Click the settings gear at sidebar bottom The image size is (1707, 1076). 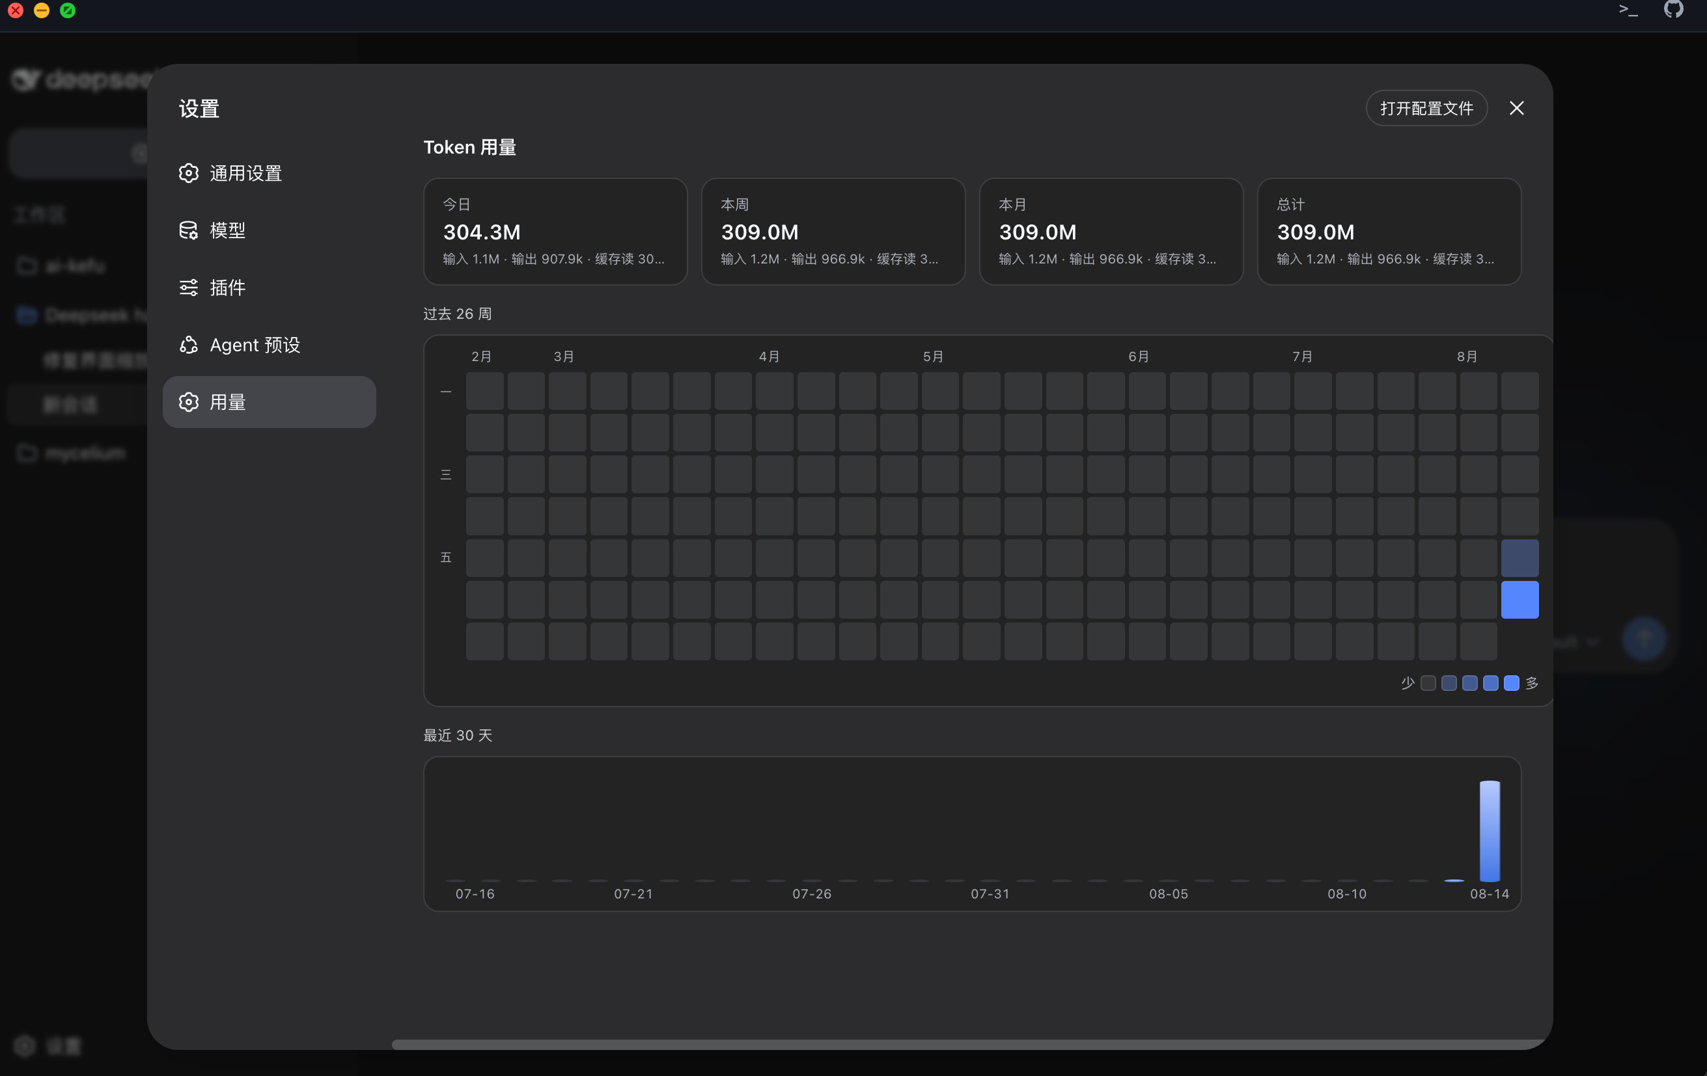[25, 1045]
